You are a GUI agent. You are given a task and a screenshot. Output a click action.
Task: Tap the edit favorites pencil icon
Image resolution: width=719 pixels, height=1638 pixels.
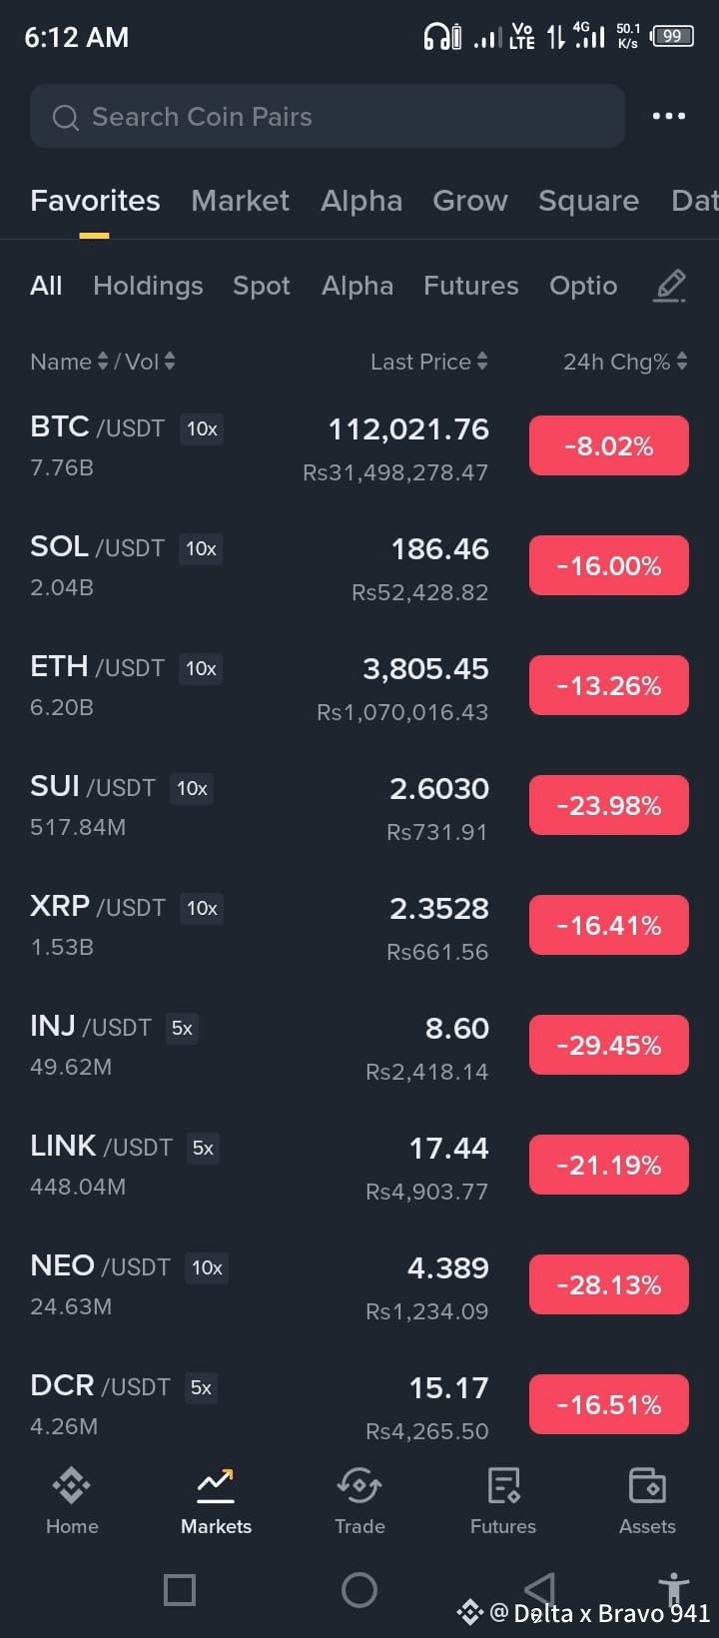pyautogui.click(x=670, y=286)
